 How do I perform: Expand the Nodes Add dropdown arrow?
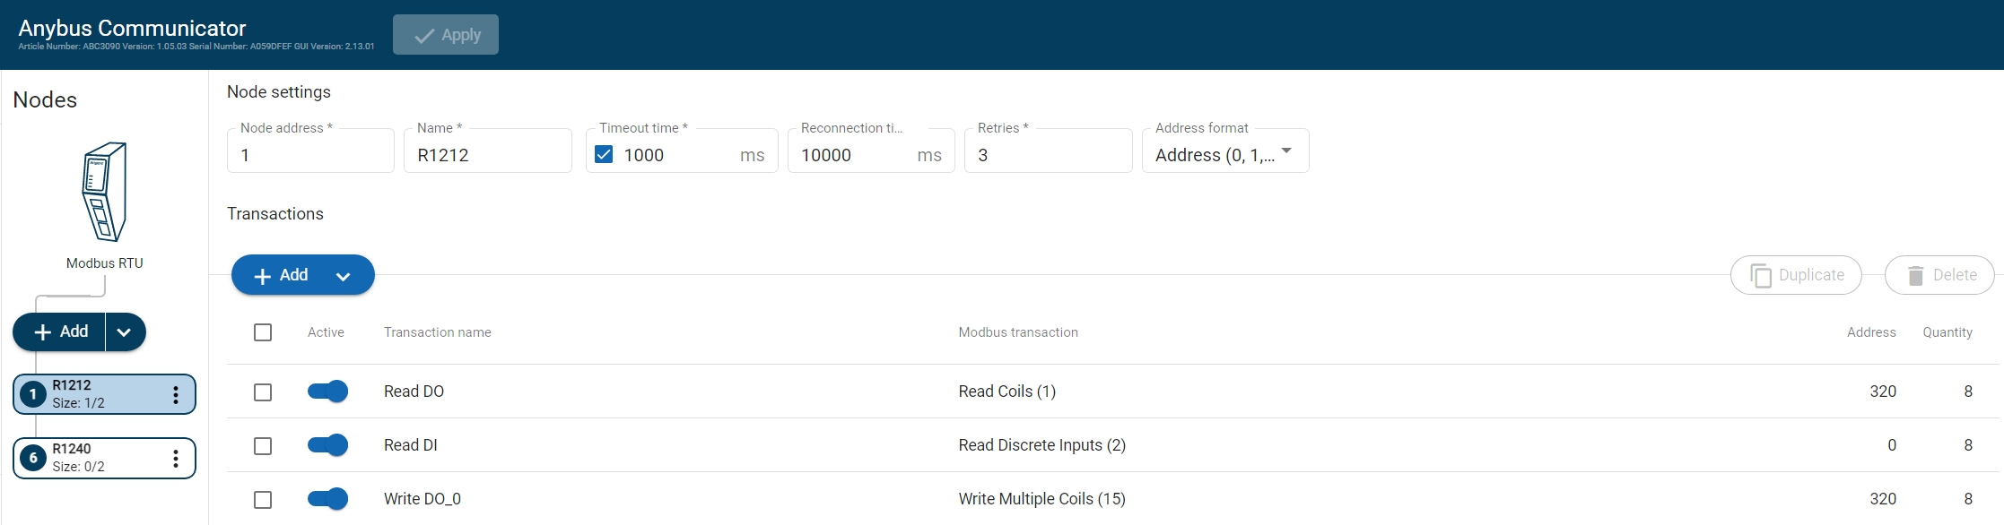(125, 332)
